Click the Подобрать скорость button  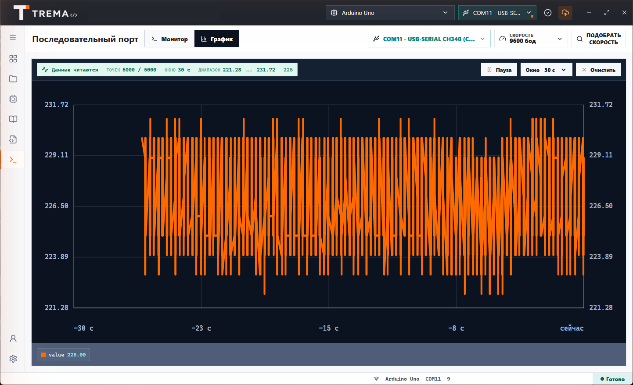(x=598, y=39)
